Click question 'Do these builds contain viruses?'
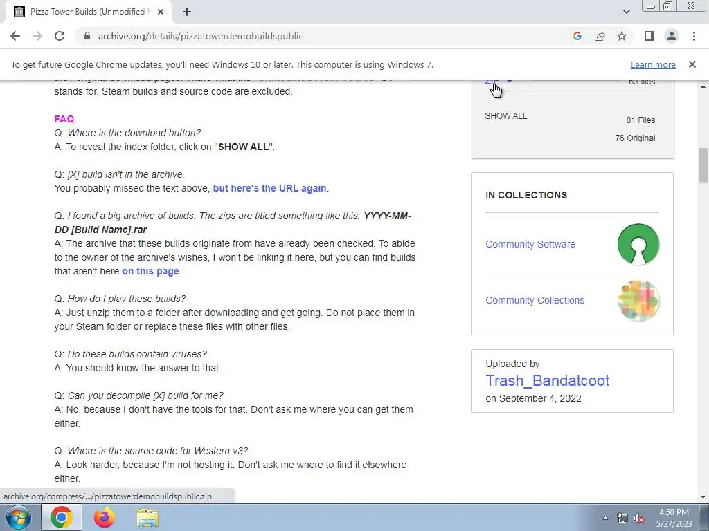This screenshot has width=709, height=531. pyautogui.click(x=137, y=355)
